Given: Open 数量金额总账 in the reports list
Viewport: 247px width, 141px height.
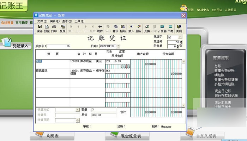Looking at the screenshot, I should 224,70.
